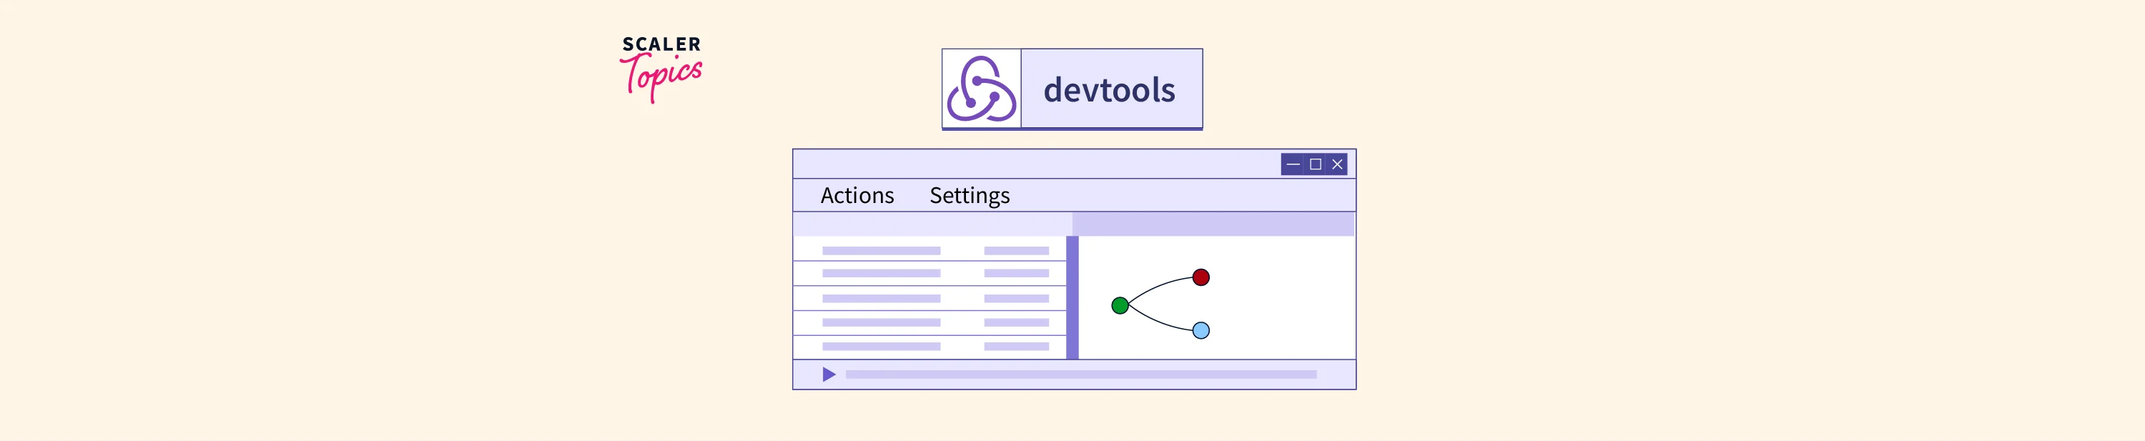Select the red graph node
Viewport: 2145px width, 441px height.
pyautogui.click(x=1200, y=277)
